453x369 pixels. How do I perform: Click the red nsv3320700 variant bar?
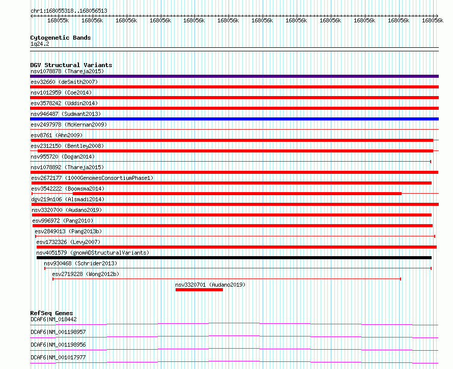[x=232, y=215]
